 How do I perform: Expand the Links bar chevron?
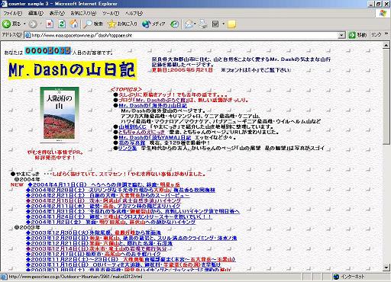386,34
